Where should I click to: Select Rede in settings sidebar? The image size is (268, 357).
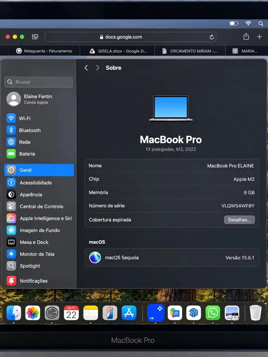pos(19,142)
